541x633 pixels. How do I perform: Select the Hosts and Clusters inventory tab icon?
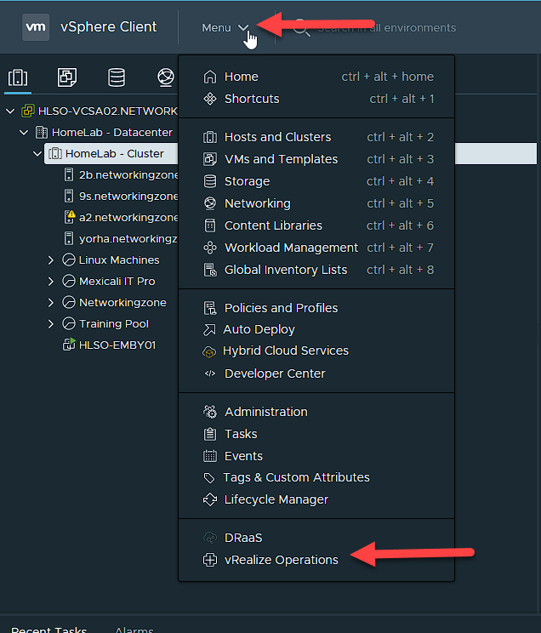coord(18,78)
